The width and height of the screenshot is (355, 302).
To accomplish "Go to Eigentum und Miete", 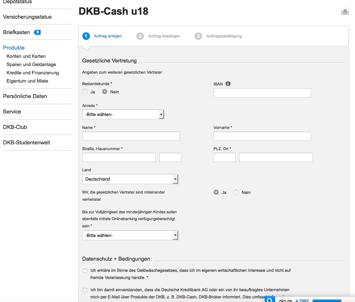I will [27, 81].
